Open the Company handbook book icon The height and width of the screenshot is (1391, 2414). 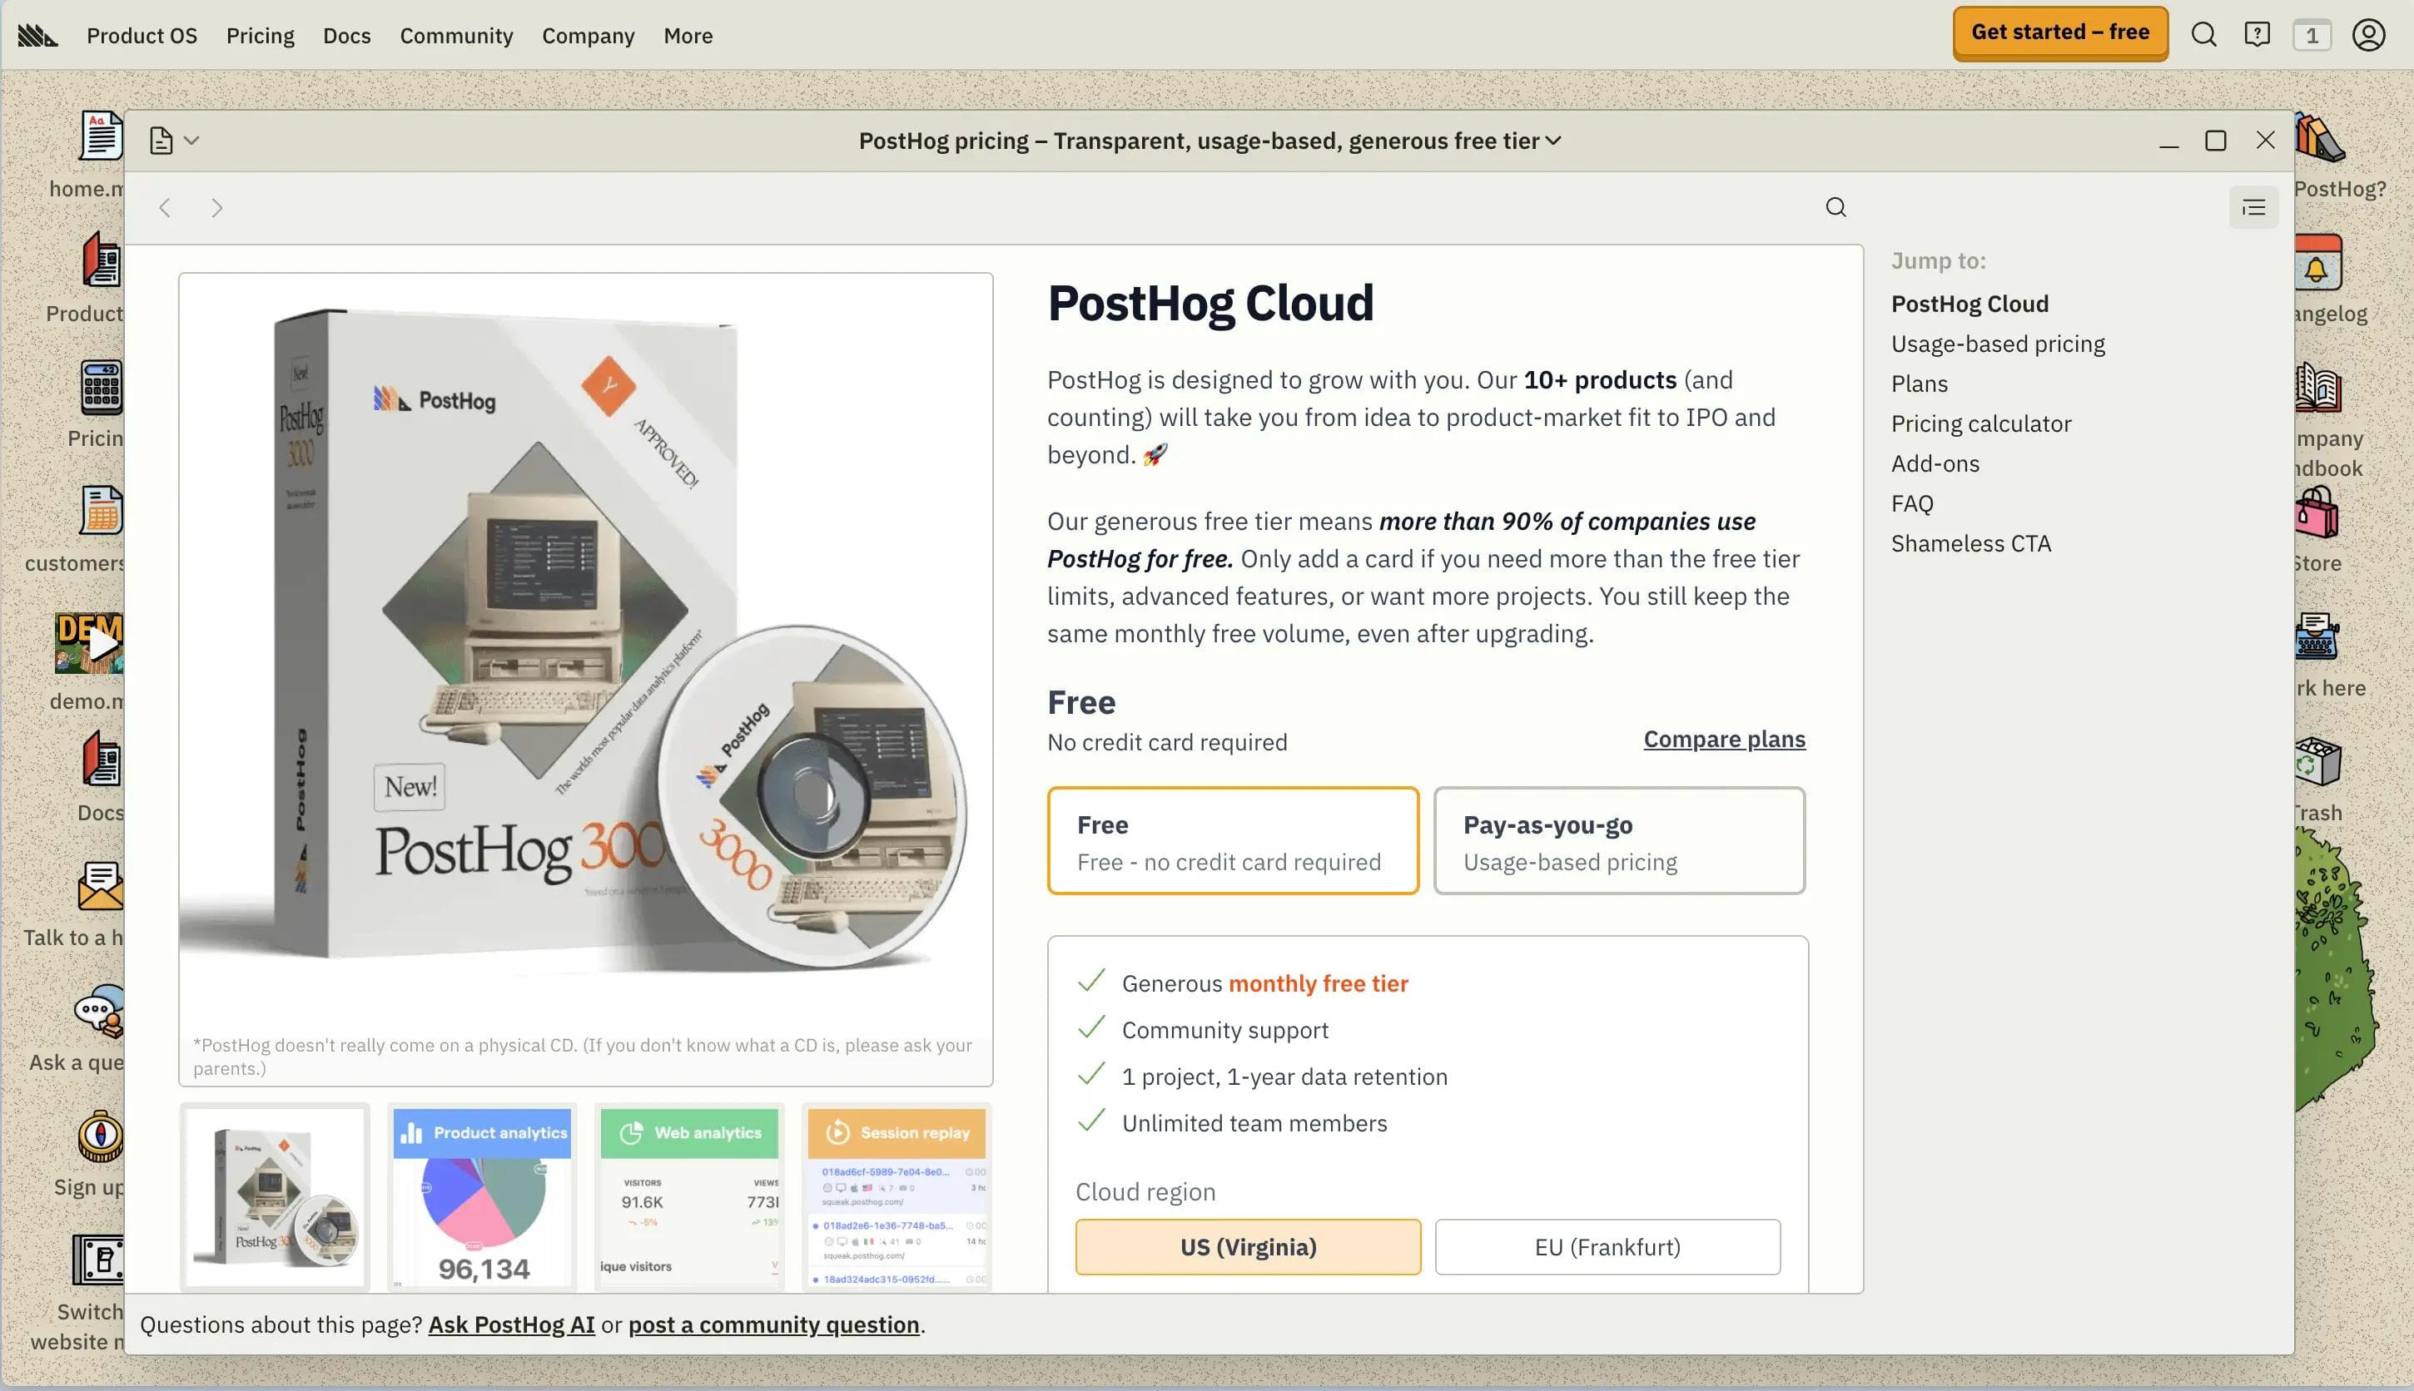2318,387
